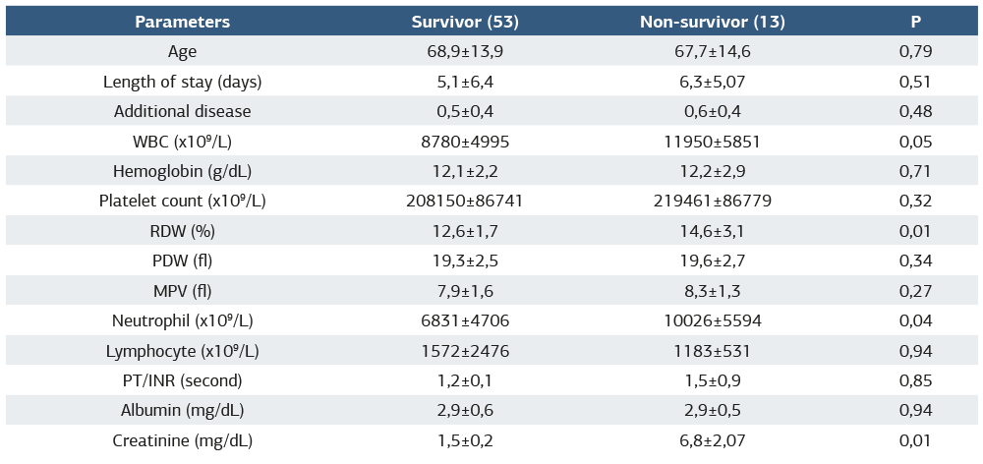Click the non-survivor value 10026±5594
983x464 pixels.
click(x=712, y=321)
